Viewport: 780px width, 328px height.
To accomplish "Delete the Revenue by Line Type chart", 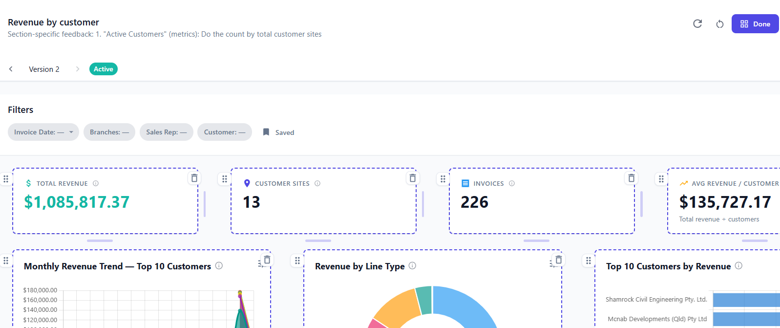I will pos(559,260).
